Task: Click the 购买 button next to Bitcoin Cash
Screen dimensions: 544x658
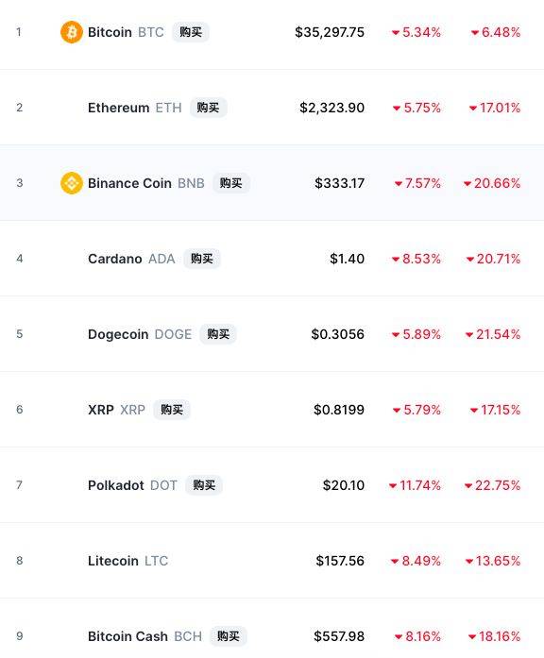Action: pyautogui.click(x=229, y=636)
